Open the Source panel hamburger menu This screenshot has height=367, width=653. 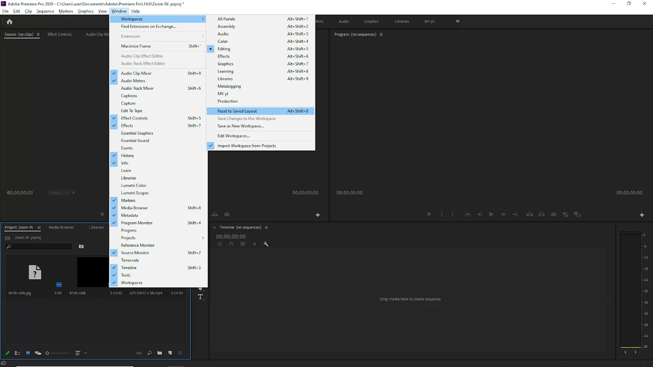(x=38, y=35)
